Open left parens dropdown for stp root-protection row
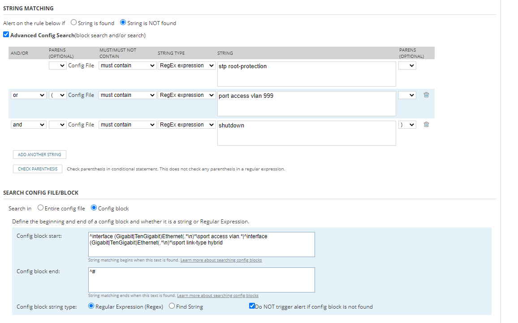Viewport: 518px width, 323px height. coord(57,65)
